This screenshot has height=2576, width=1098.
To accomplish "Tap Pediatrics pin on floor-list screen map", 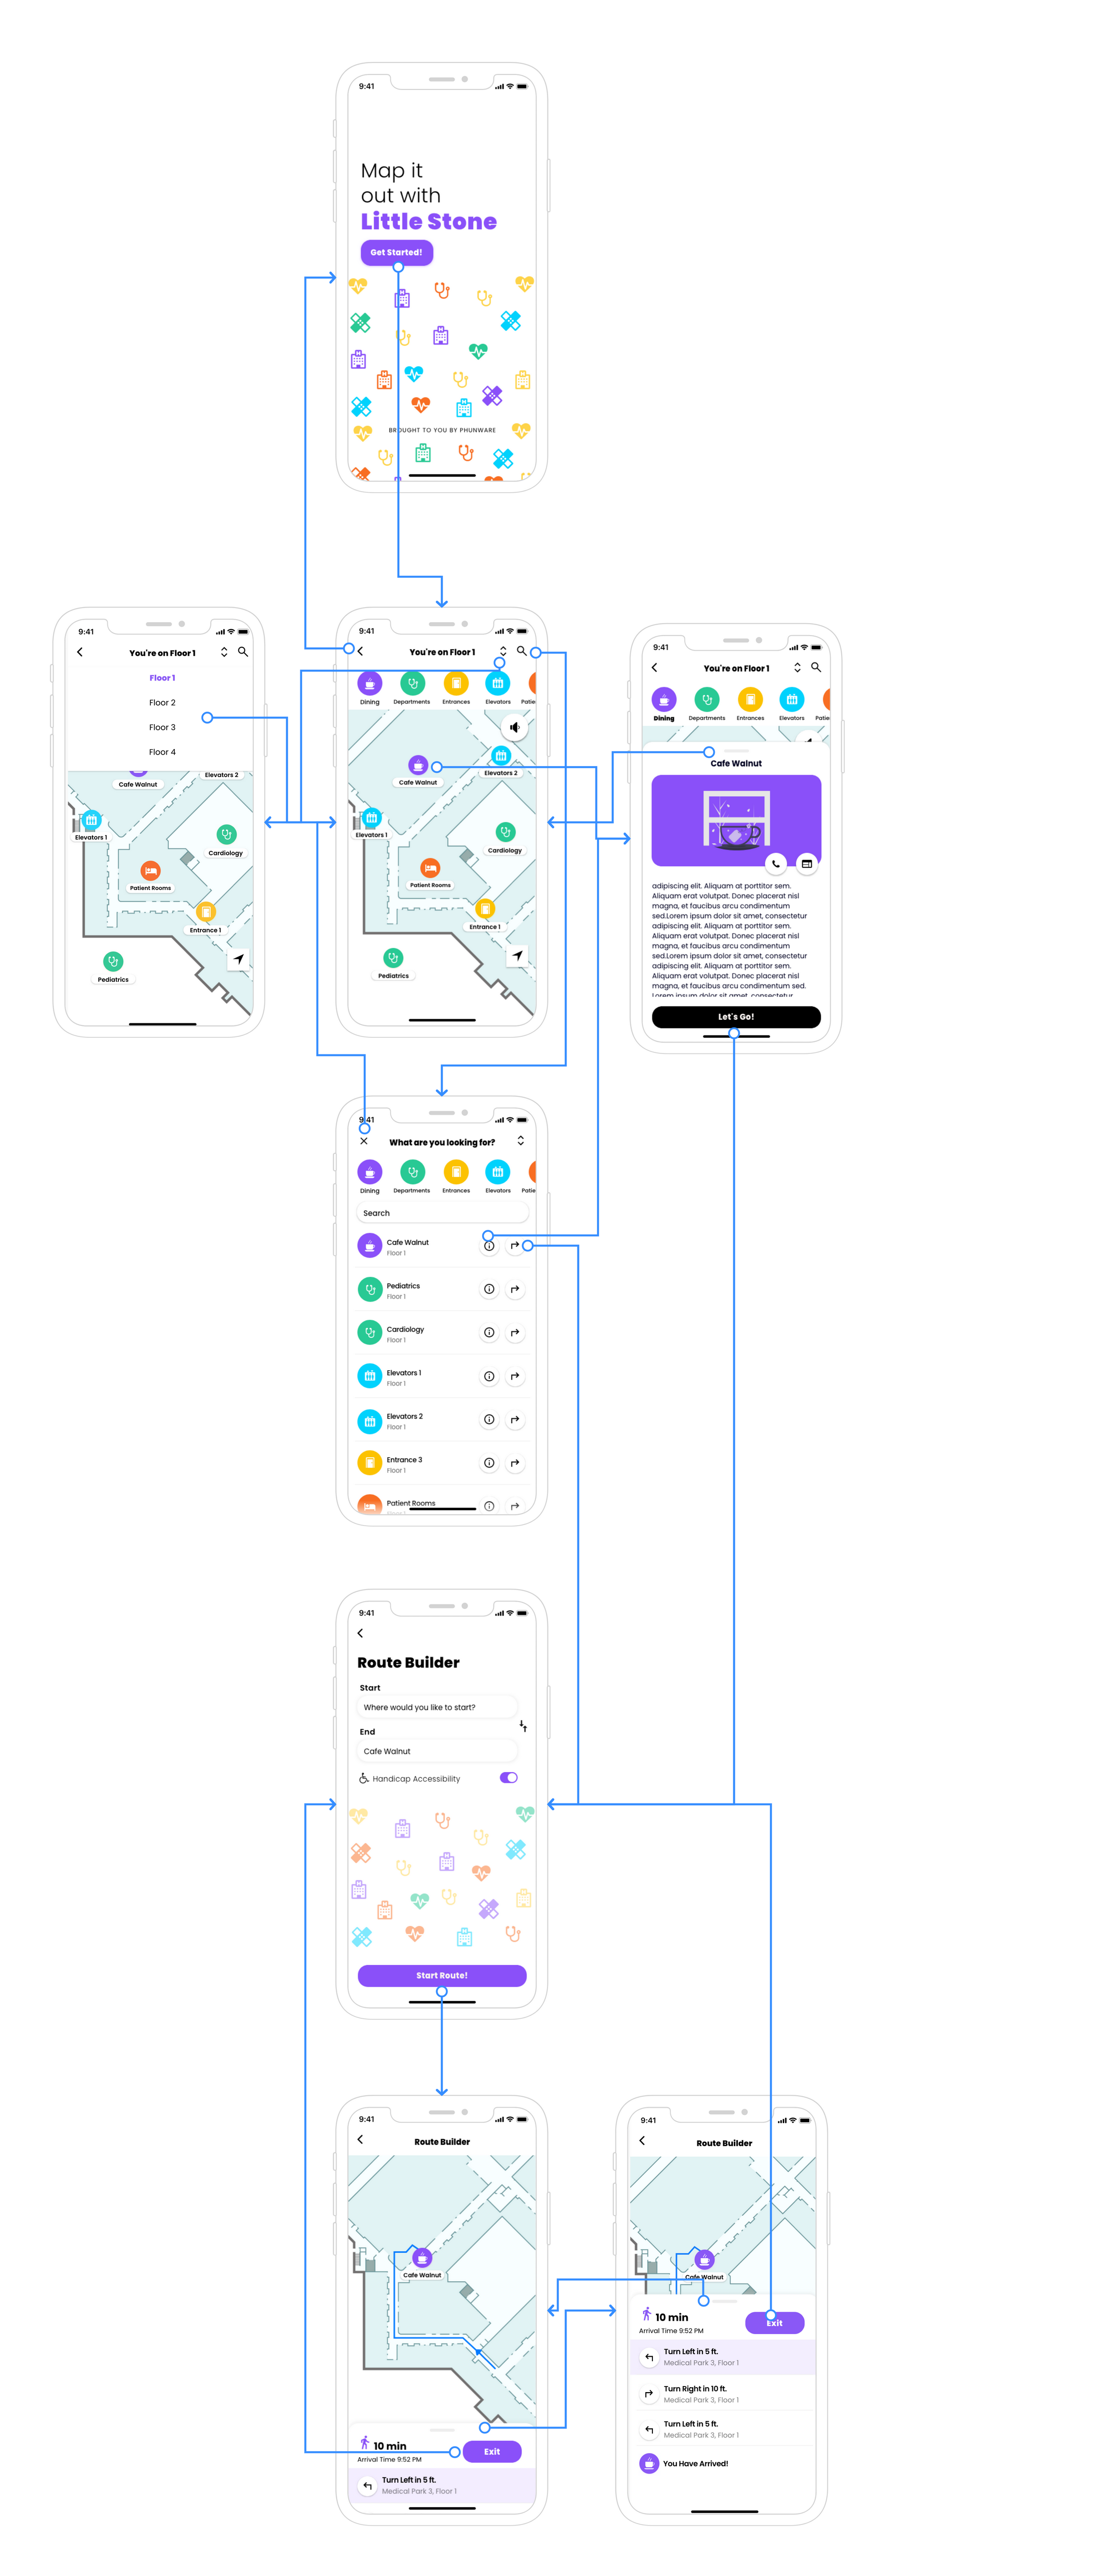I will pyautogui.click(x=113, y=961).
